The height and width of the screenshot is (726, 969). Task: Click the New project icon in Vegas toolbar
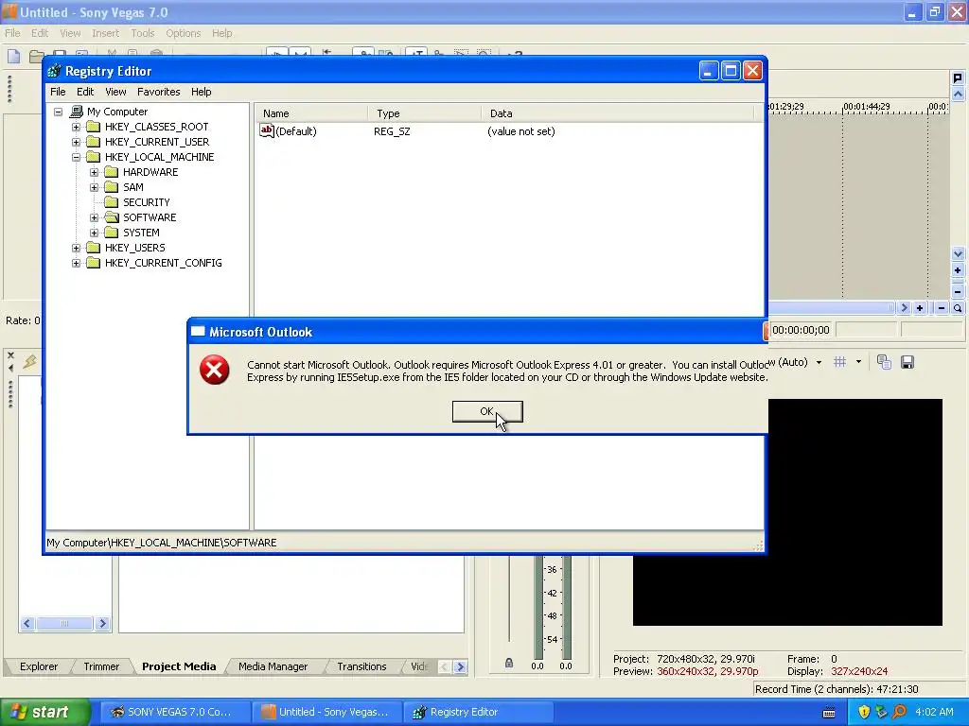(x=13, y=56)
